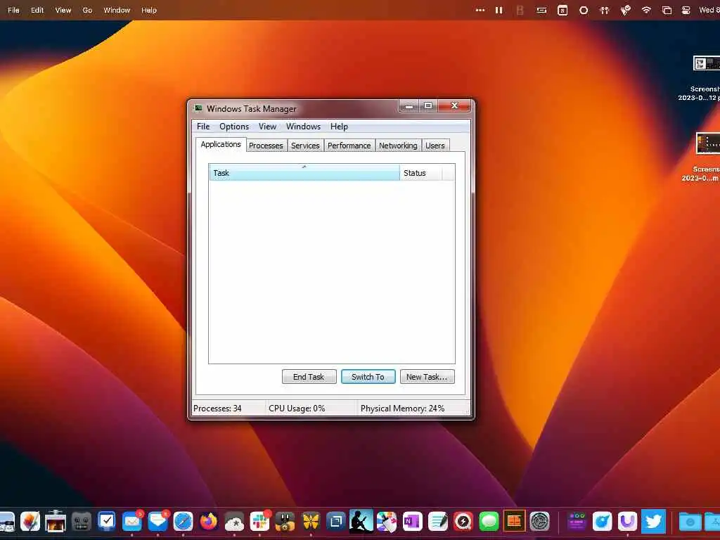This screenshot has height=540, width=720.
Task: Open Slack from the Dock
Action: pos(260,522)
